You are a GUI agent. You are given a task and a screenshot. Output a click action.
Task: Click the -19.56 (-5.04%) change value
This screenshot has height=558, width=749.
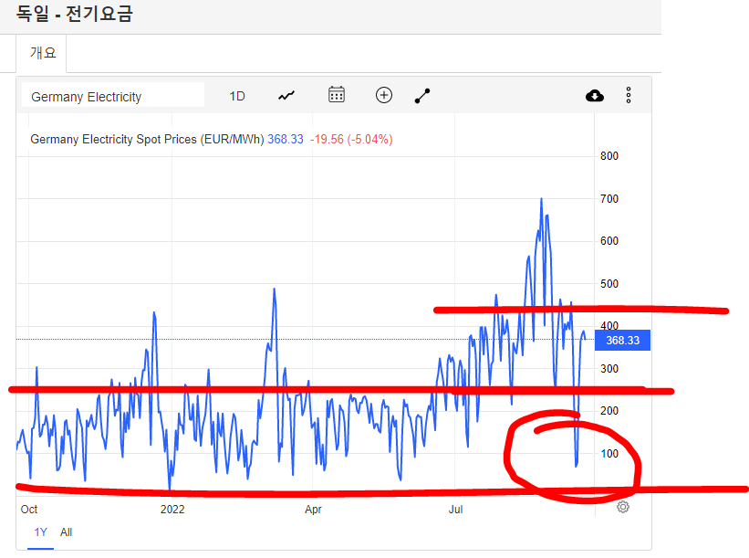pyautogui.click(x=351, y=139)
